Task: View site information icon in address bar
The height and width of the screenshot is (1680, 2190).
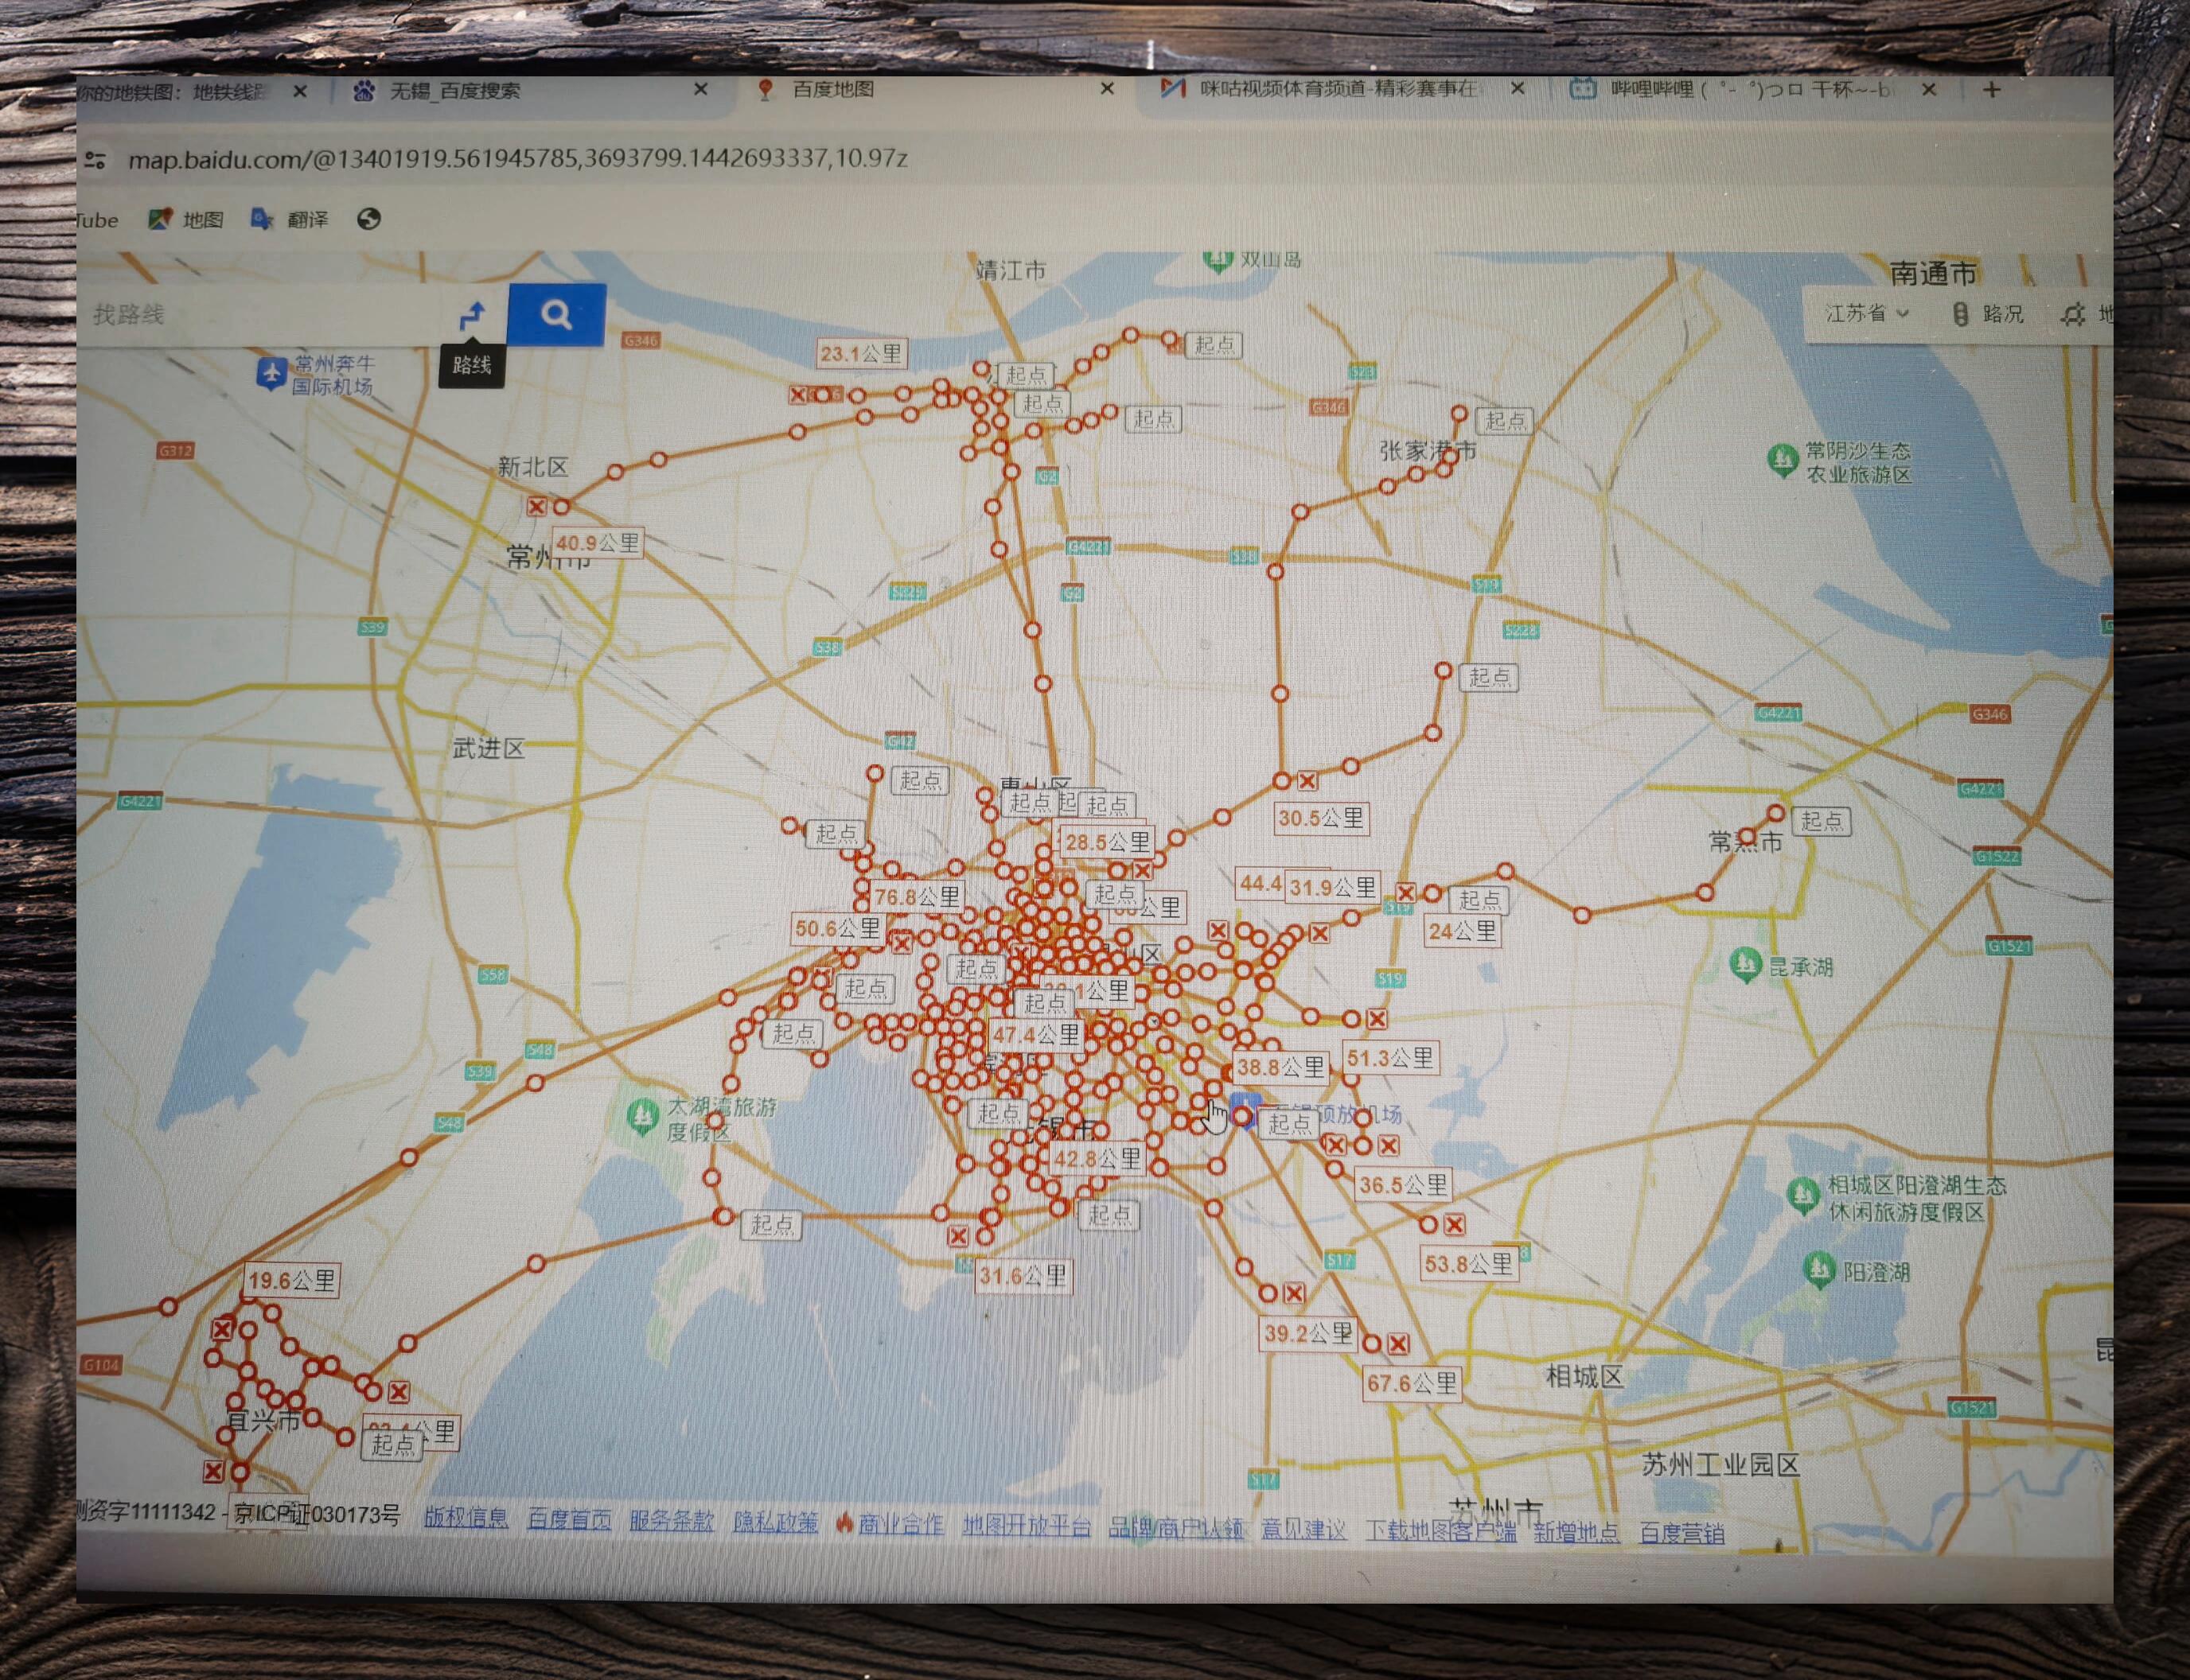Action: (96, 160)
